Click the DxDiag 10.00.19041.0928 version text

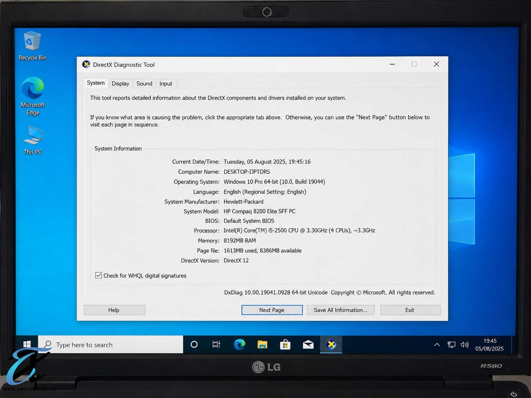276,292
